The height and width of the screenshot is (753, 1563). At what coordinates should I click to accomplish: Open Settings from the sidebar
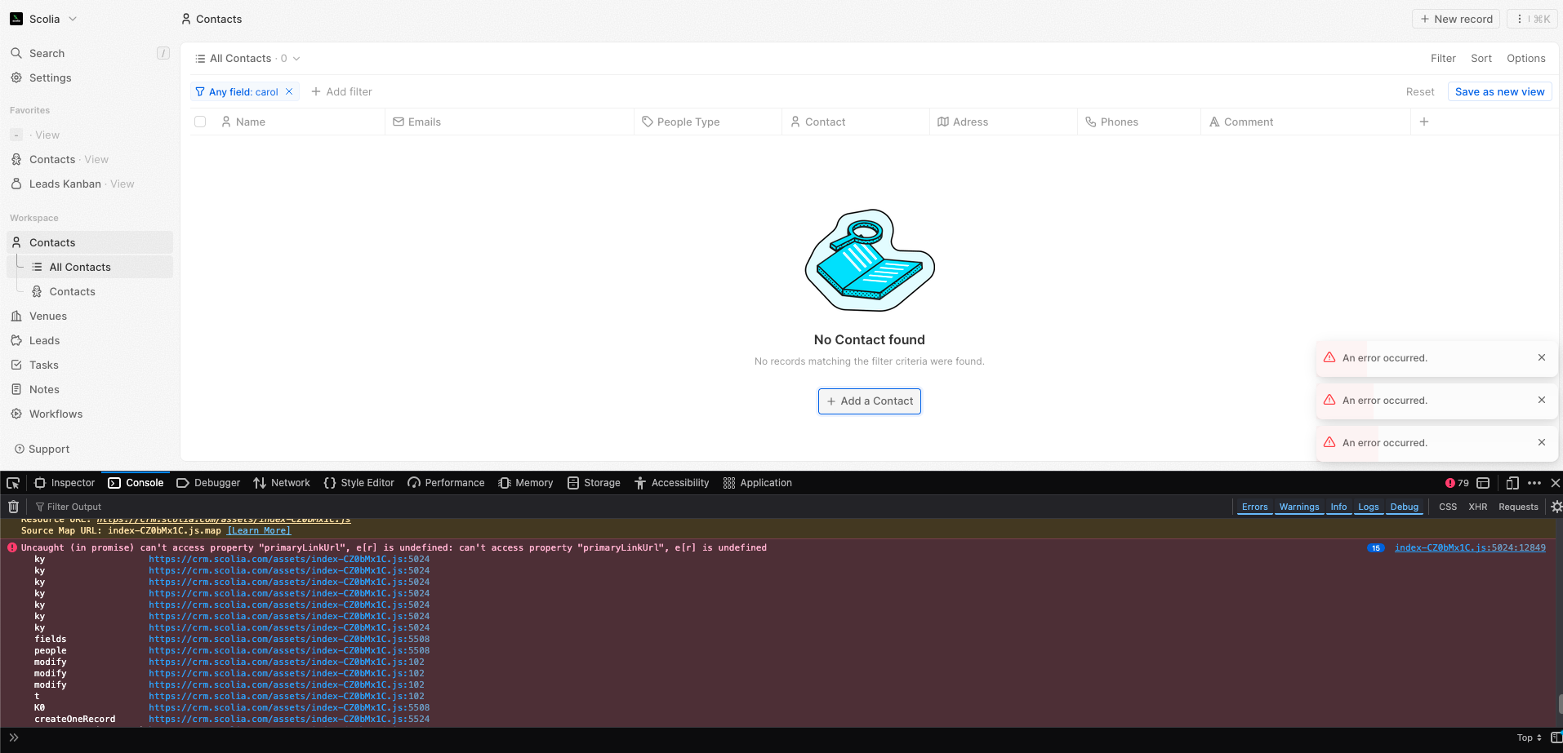coord(90,78)
